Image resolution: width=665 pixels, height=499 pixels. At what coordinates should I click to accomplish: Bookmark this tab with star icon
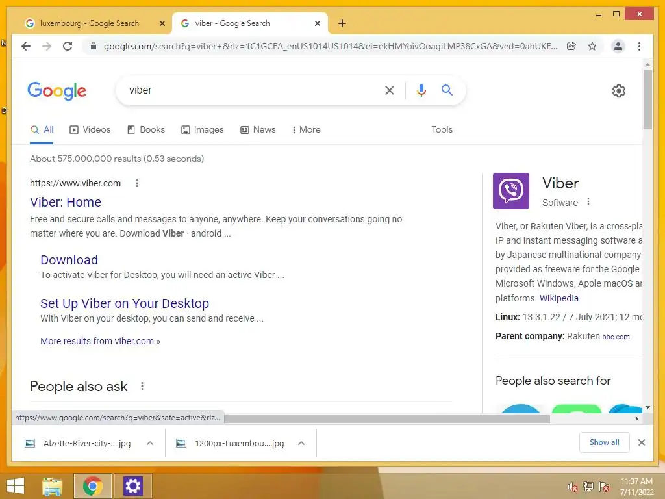coord(592,46)
